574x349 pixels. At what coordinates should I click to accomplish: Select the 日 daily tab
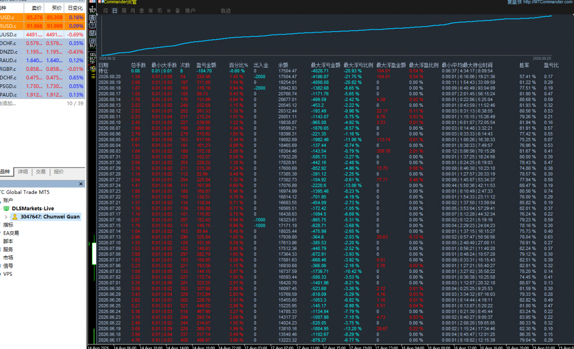click(115, 11)
